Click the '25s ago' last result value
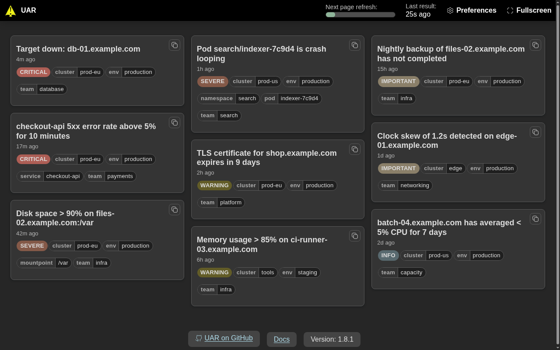560x350 pixels. pos(418,14)
